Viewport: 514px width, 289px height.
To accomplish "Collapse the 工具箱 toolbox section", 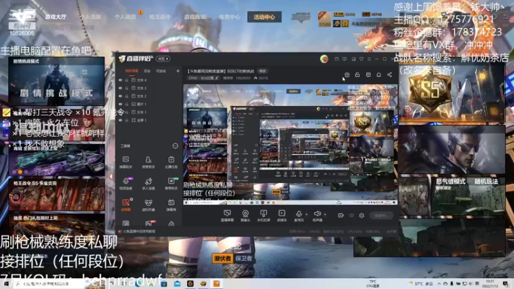I will click(x=175, y=146).
